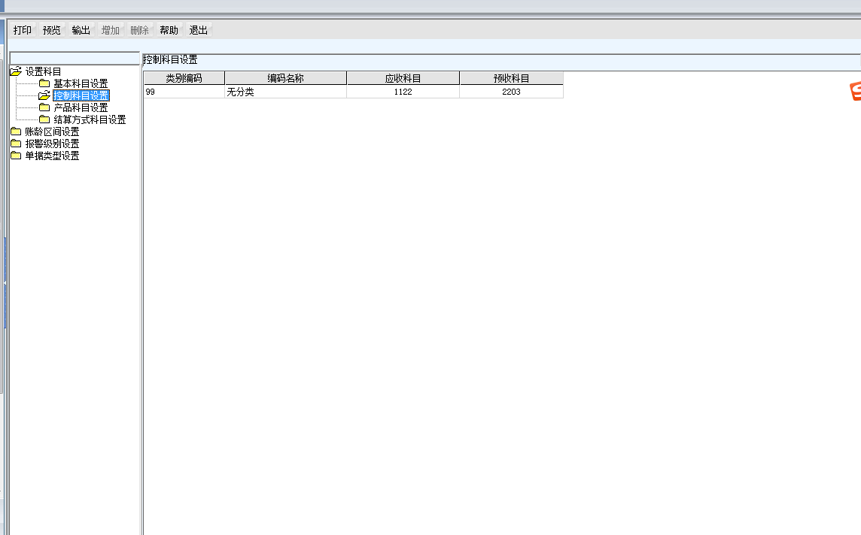Click the greyed 增加 button

(x=111, y=30)
